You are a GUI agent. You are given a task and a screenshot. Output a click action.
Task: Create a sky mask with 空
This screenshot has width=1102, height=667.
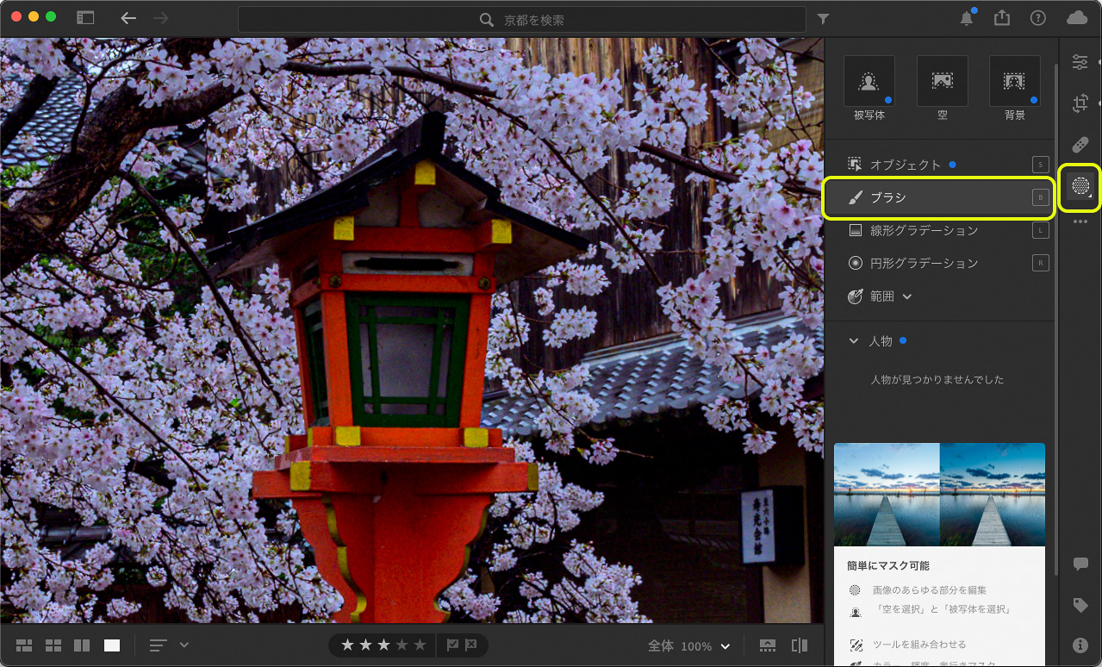(x=942, y=82)
